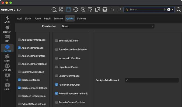Enable LegacyCommpage checkbox
This screenshot has width=182, height=107.
tap(57, 76)
